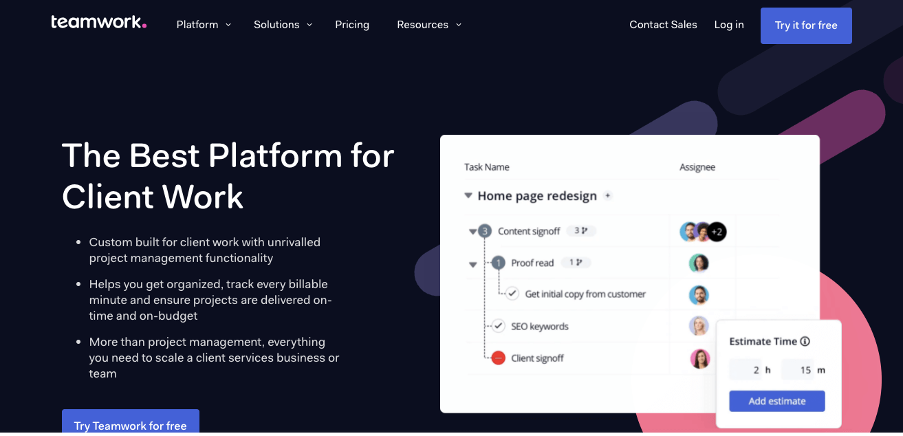This screenshot has height=436, width=903.
Task: Click the Try it for free button
Action: 806,25
